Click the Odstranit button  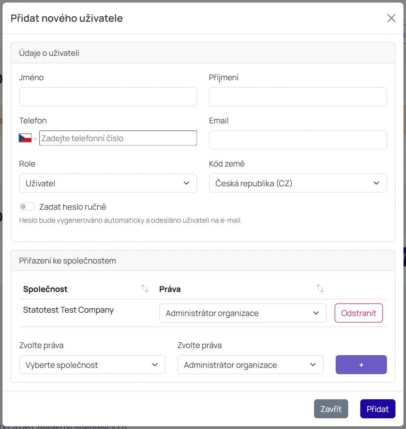point(359,313)
